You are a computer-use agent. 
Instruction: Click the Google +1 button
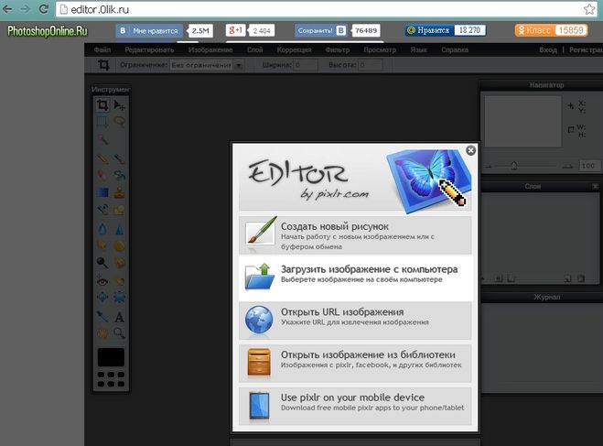pyautogui.click(x=235, y=30)
